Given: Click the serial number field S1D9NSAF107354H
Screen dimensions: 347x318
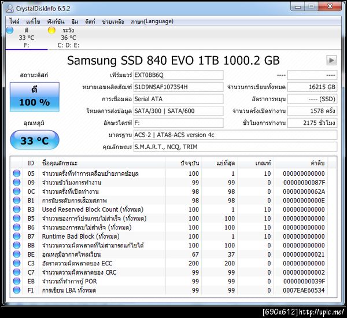Looking at the screenshot, I should [178, 87].
